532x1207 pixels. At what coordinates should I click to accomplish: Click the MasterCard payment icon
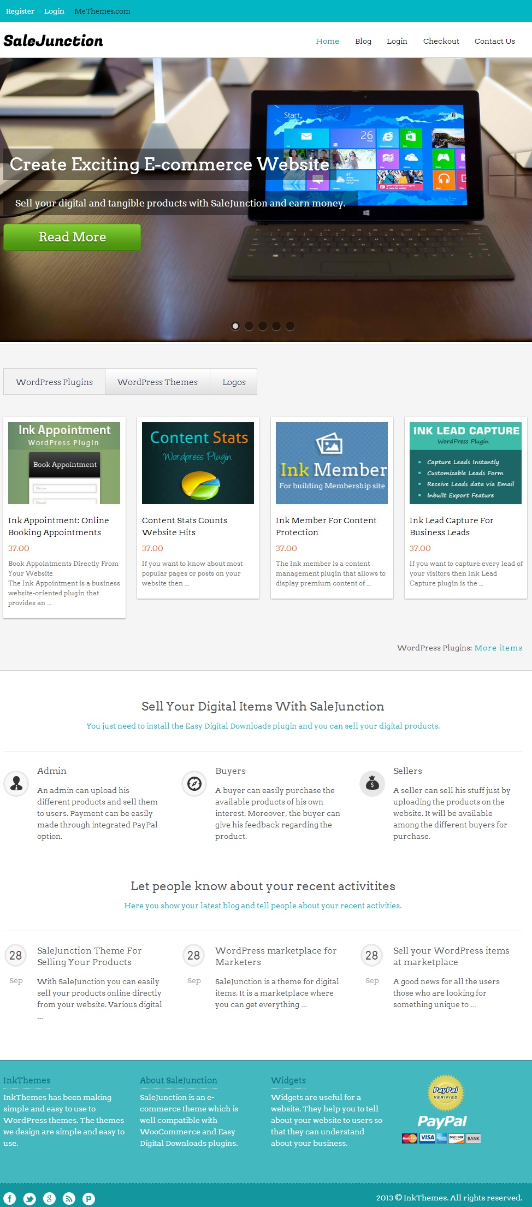(410, 1138)
